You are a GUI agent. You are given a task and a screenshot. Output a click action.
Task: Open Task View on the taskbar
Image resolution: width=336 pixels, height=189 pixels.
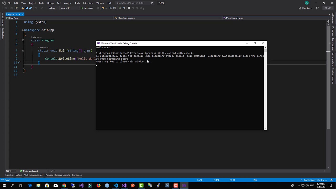tap(21, 186)
